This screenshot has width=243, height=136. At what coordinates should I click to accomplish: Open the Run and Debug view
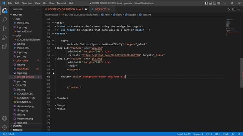click(x=5, y=38)
